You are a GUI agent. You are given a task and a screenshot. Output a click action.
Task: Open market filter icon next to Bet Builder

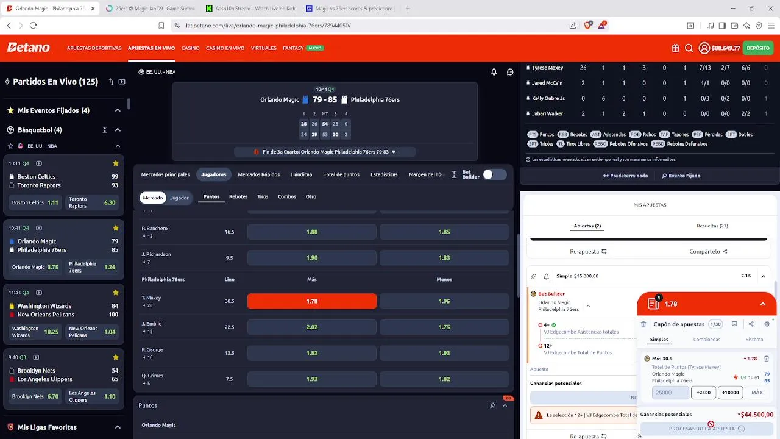tap(454, 174)
